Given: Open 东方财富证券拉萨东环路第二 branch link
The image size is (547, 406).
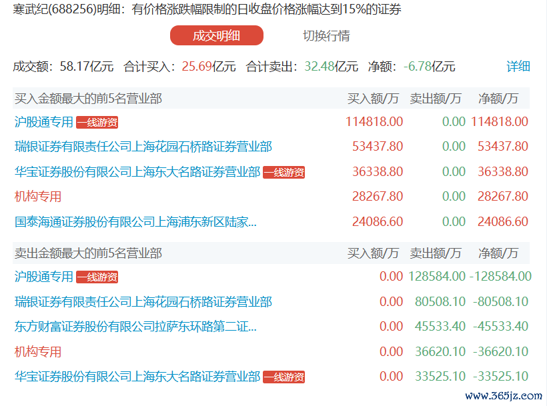Looking at the screenshot, I should [x=135, y=327].
